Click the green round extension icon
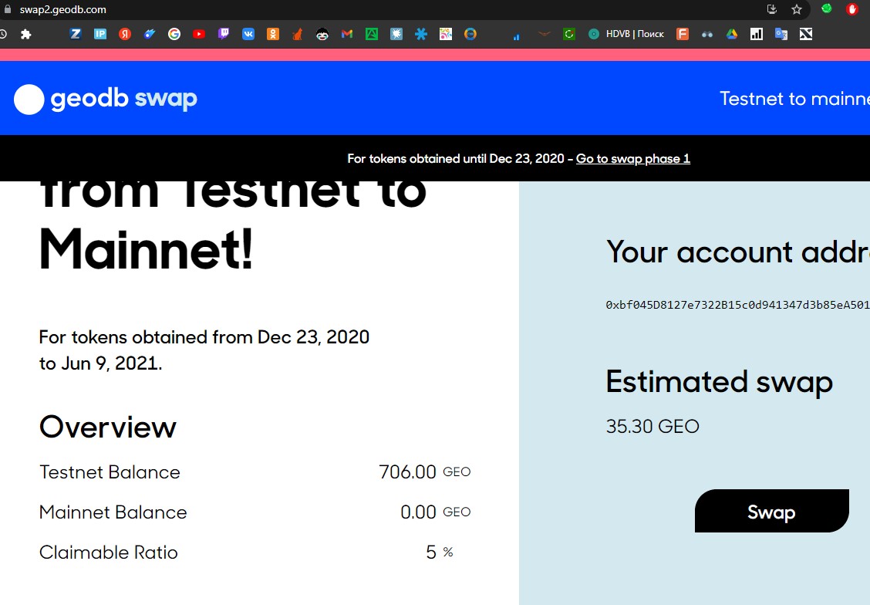The width and height of the screenshot is (870, 605). 827,9
